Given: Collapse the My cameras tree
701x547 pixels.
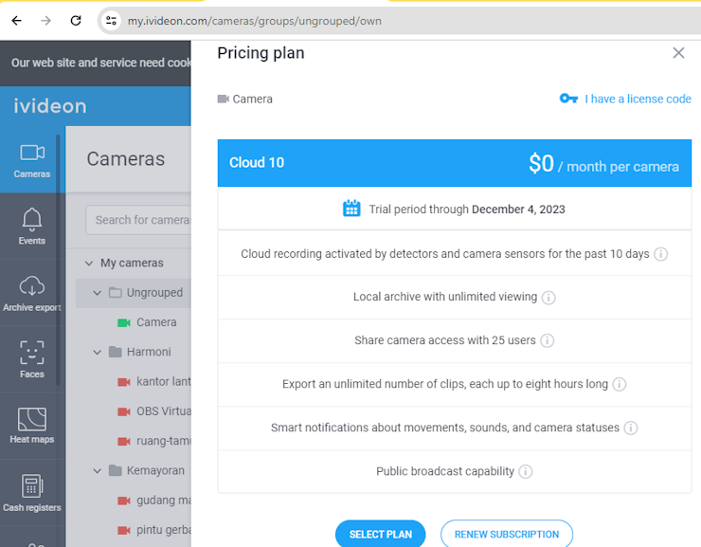Looking at the screenshot, I should click(x=89, y=263).
